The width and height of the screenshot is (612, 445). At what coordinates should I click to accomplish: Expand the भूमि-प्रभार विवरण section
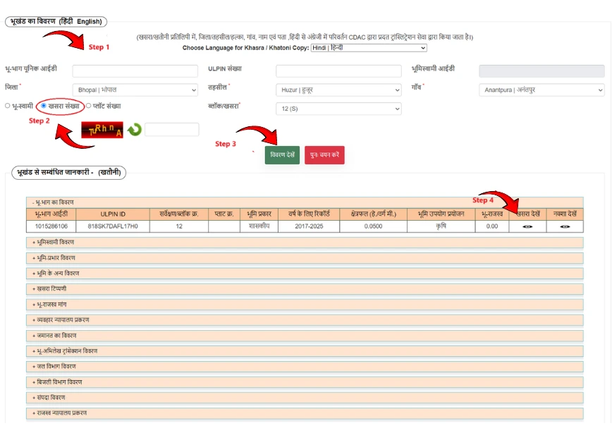(x=305, y=258)
